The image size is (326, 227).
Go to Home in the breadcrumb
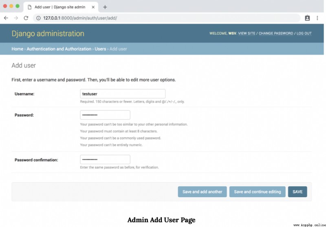[17, 49]
